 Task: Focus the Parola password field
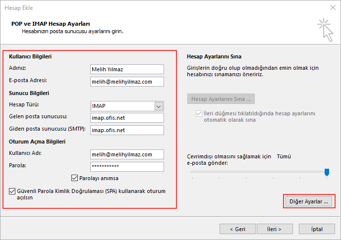pyautogui.click(x=127, y=167)
